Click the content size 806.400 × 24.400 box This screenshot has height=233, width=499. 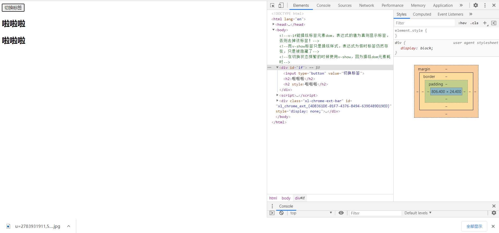[446, 91]
